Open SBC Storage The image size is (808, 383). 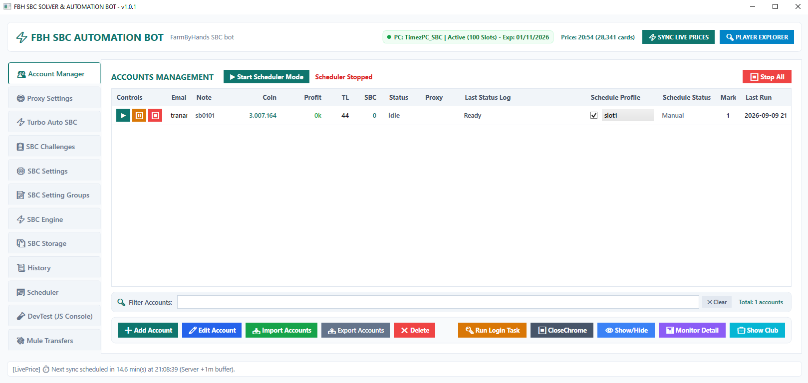pos(54,243)
